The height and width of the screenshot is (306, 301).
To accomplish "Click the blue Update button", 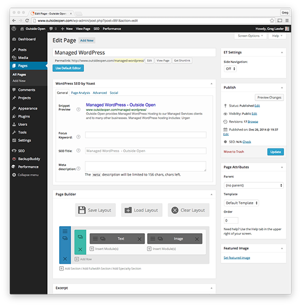I will 275,152.
